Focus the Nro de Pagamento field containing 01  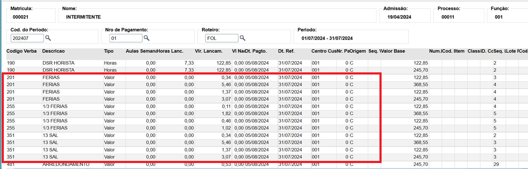tap(125, 38)
